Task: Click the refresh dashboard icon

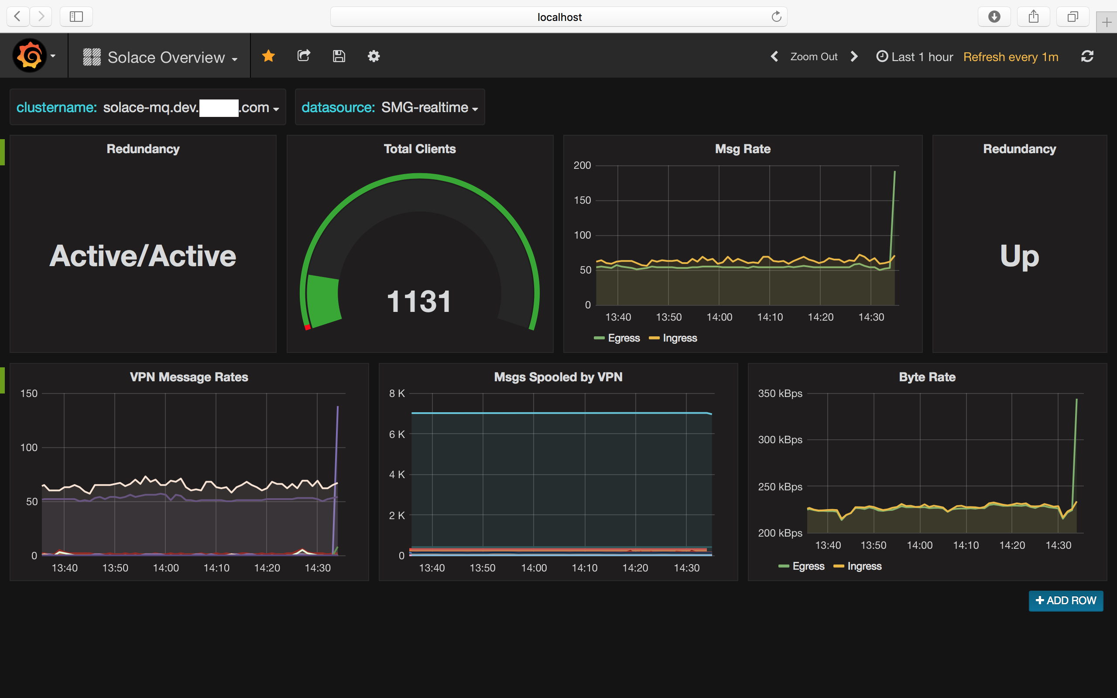Action: pos(1087,56)
